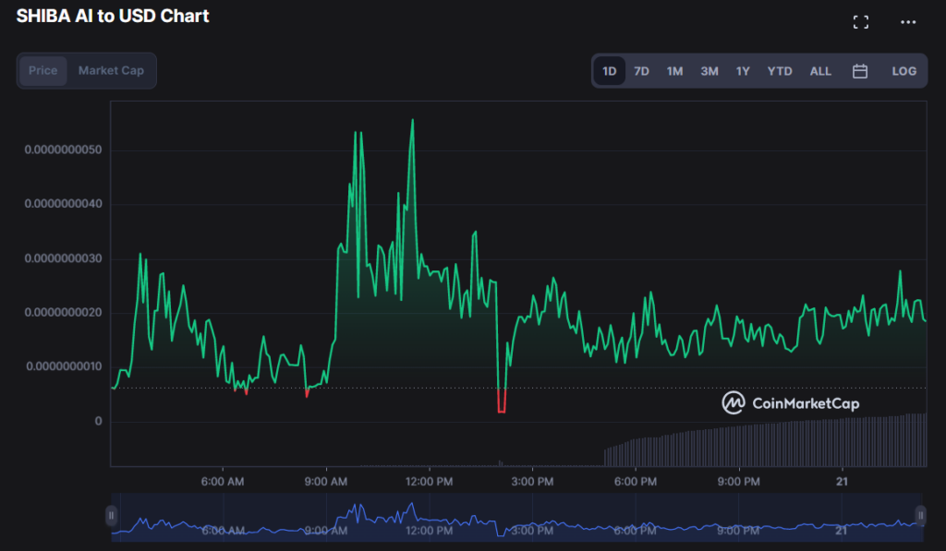Select the 3M time range
This screenshot has width=946, height=551.
709,70
